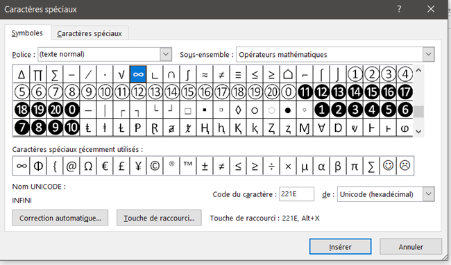Open the Unicode (hexadécimal) source dropdown
Viewport: 451px width, 265px height.
click(x=428, y=194)
